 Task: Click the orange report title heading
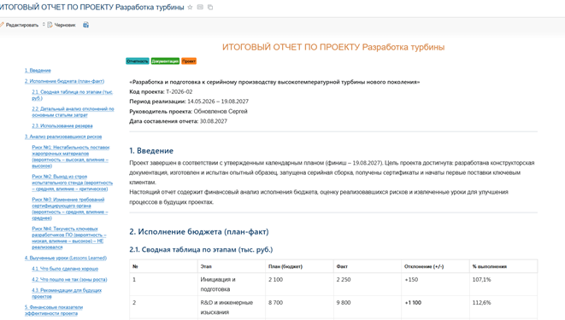(333, 47)
